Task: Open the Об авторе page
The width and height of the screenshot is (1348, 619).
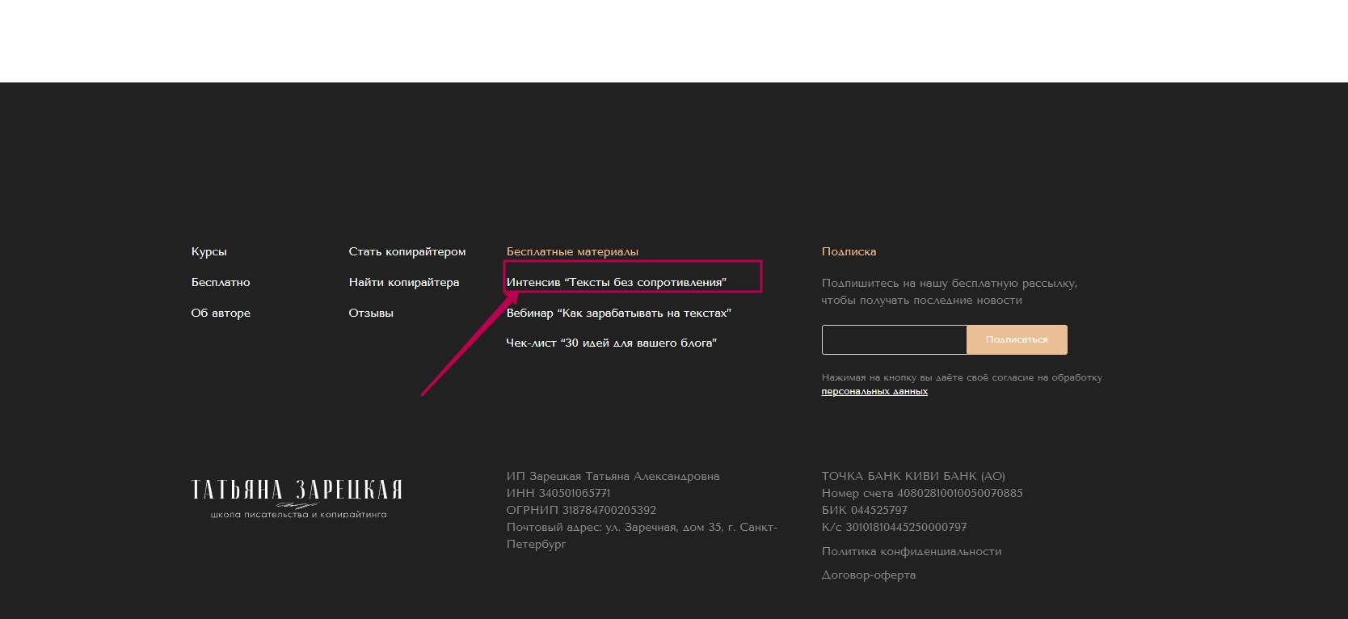Action: [x=221, y=313]
